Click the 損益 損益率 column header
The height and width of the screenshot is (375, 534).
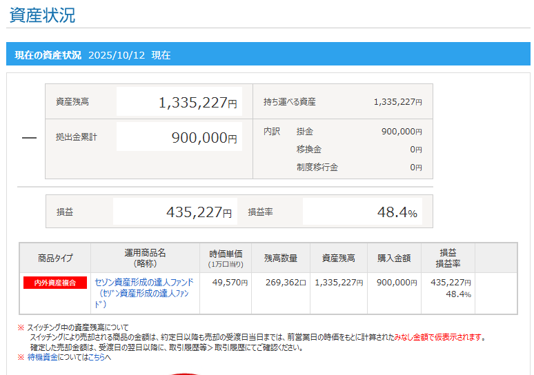448,258
